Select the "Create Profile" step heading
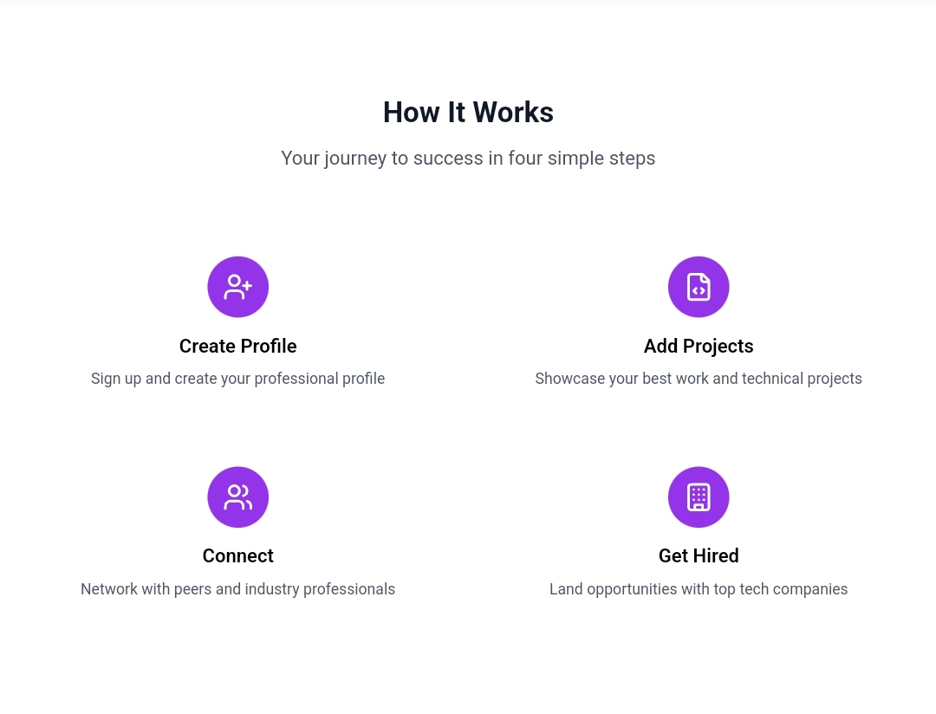This screenshot has height=714, width=936. point(237,347)
